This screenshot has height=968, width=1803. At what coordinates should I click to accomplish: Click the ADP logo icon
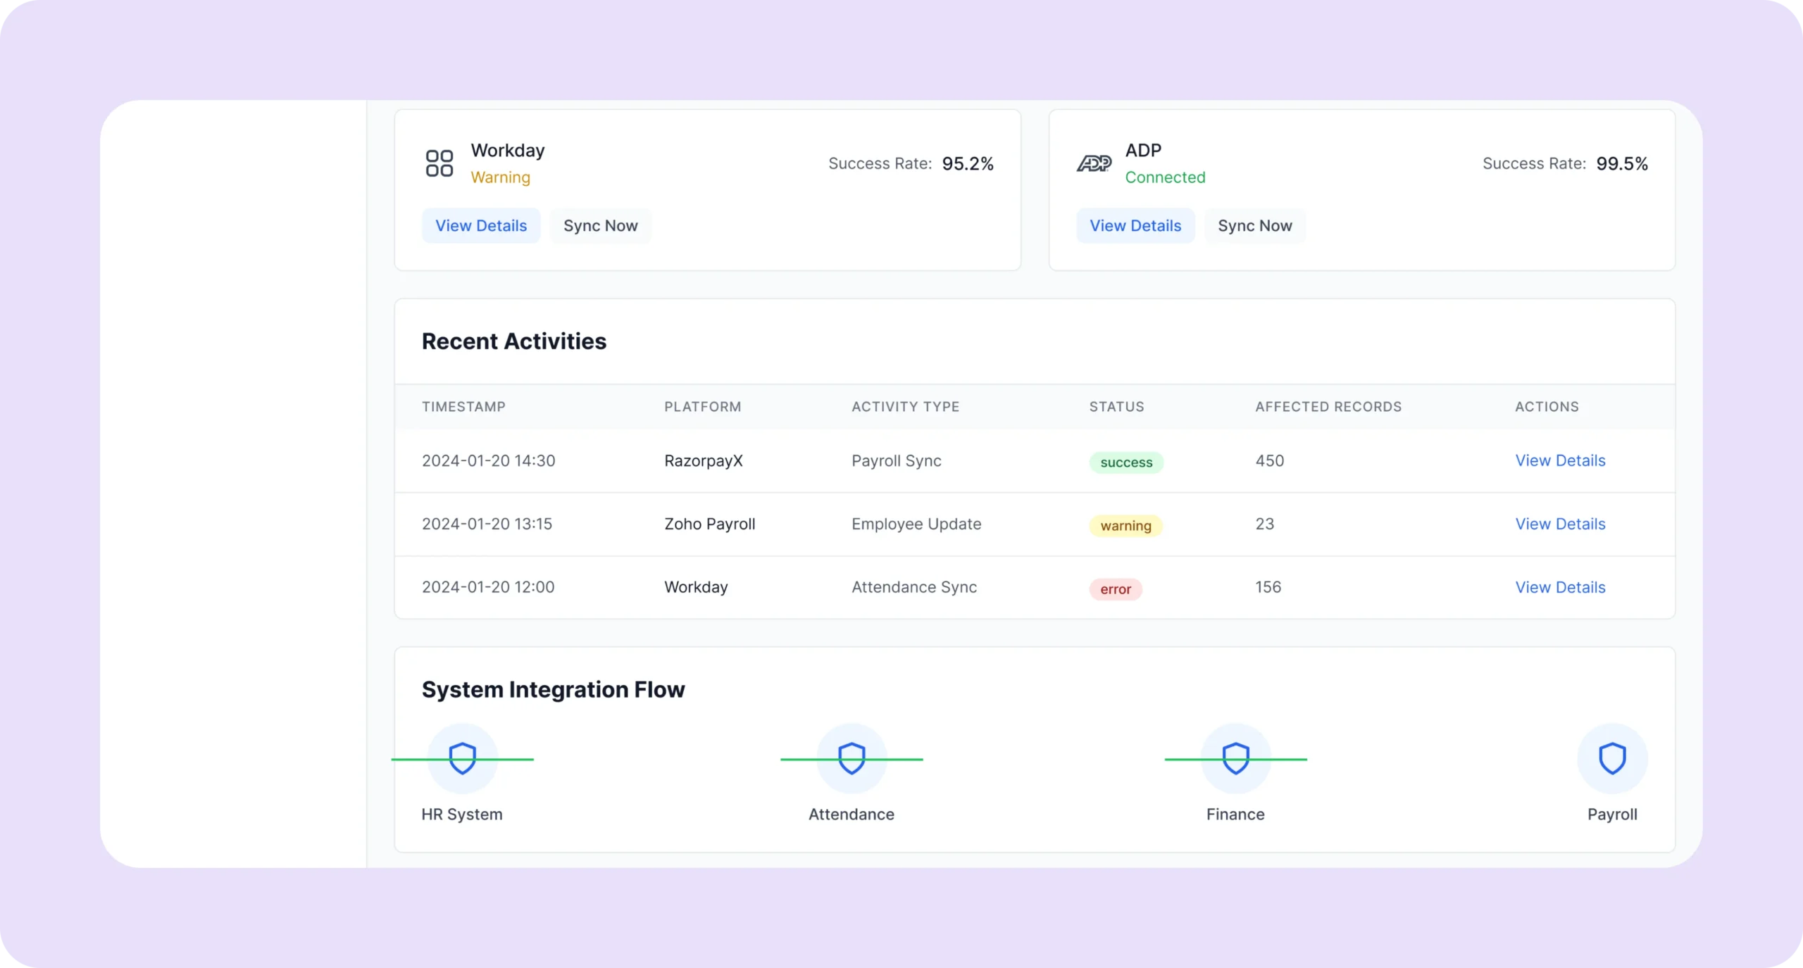click(1094, 163)
